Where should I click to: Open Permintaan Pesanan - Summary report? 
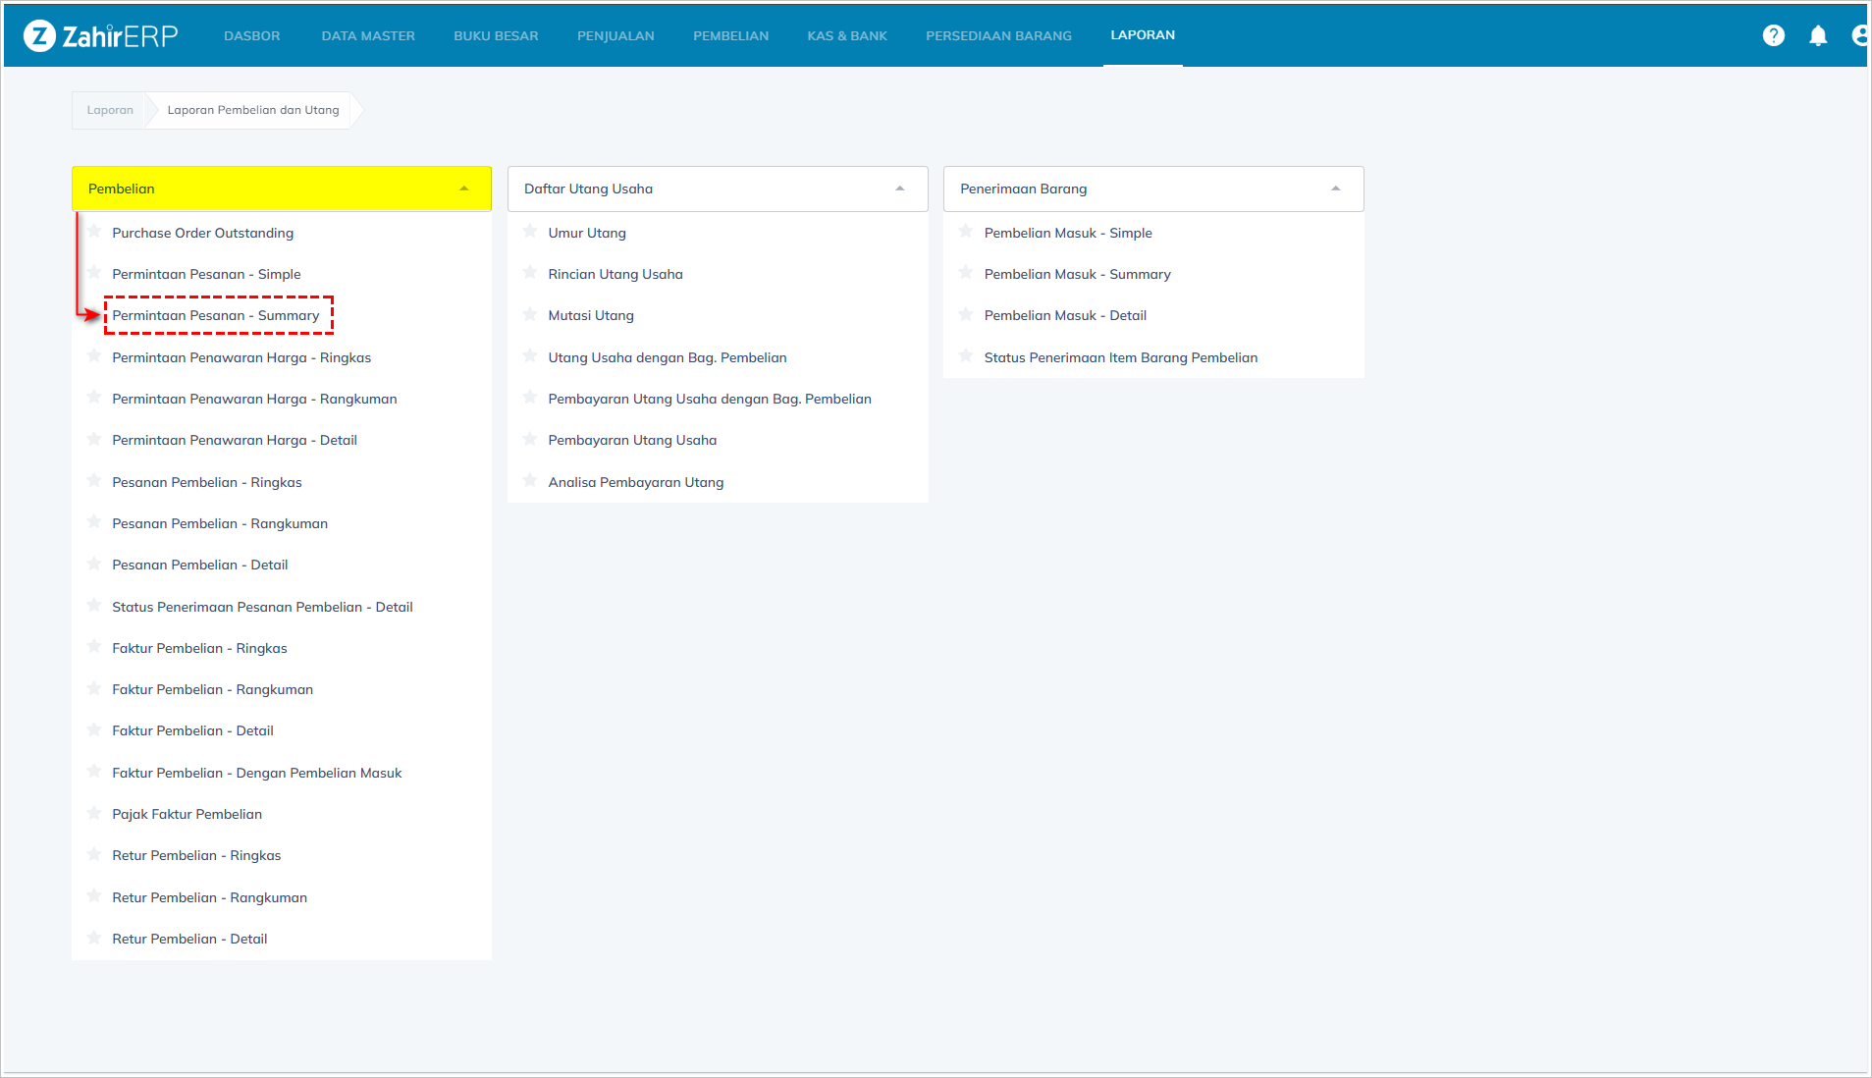[x=216, y=315]
